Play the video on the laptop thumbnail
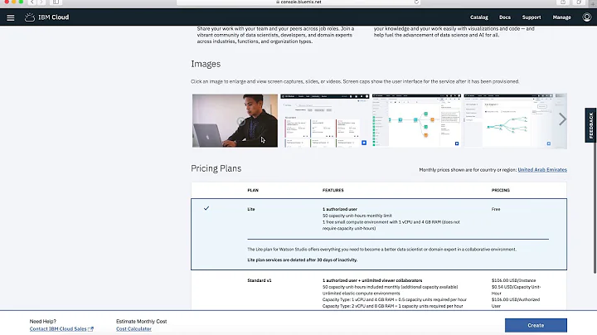597x335 pixels. pos(240,121)
